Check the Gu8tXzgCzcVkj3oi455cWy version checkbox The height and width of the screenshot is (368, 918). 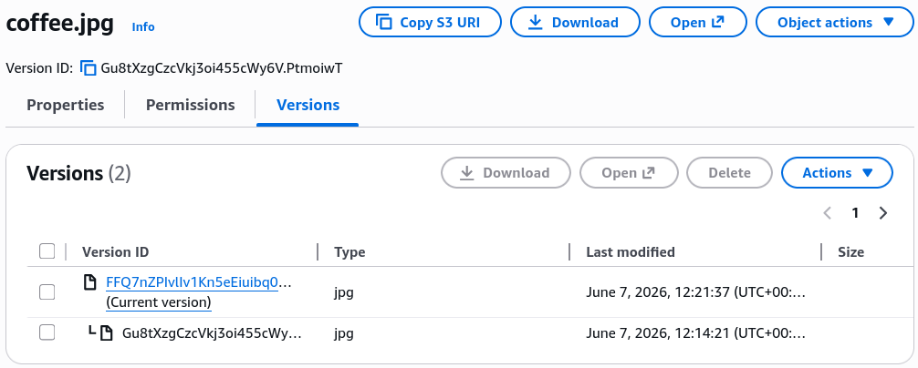(47, 333)
